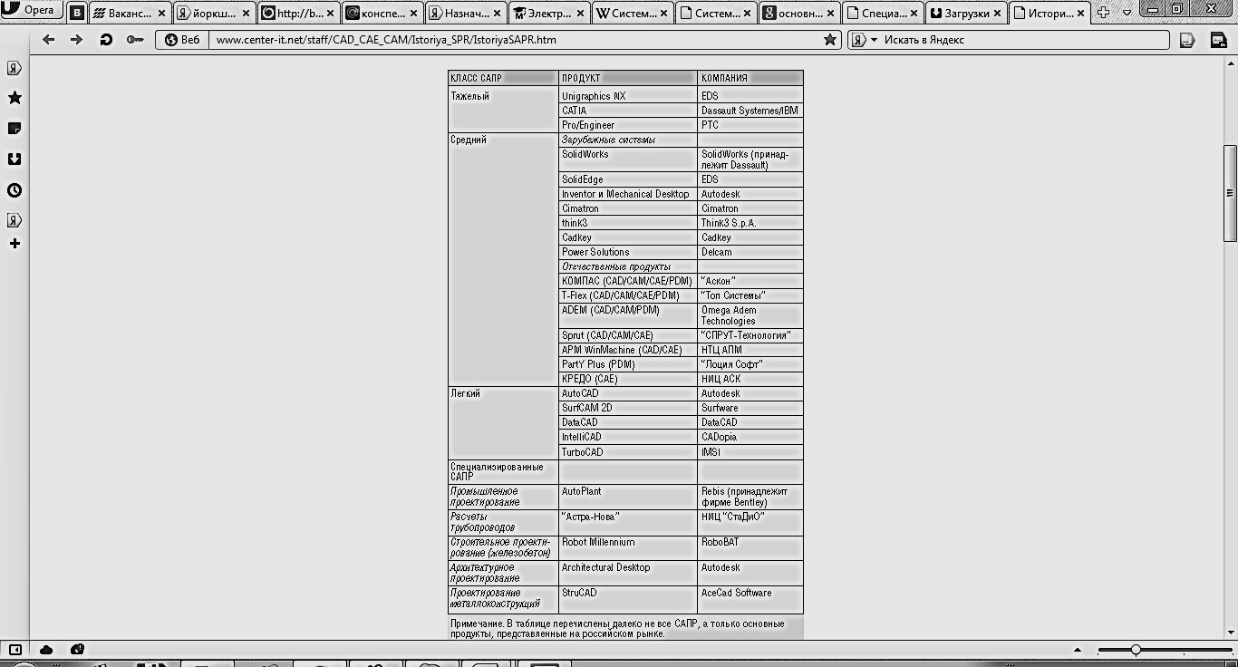Image resolution: width=1238 pixels, height=667 pixels.
Task: Switch to the pinned VK tab
Action: tap(77, 14)
